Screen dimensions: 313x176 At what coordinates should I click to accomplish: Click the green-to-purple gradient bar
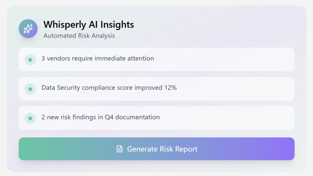pyautogui.click(x=156, y=149)
